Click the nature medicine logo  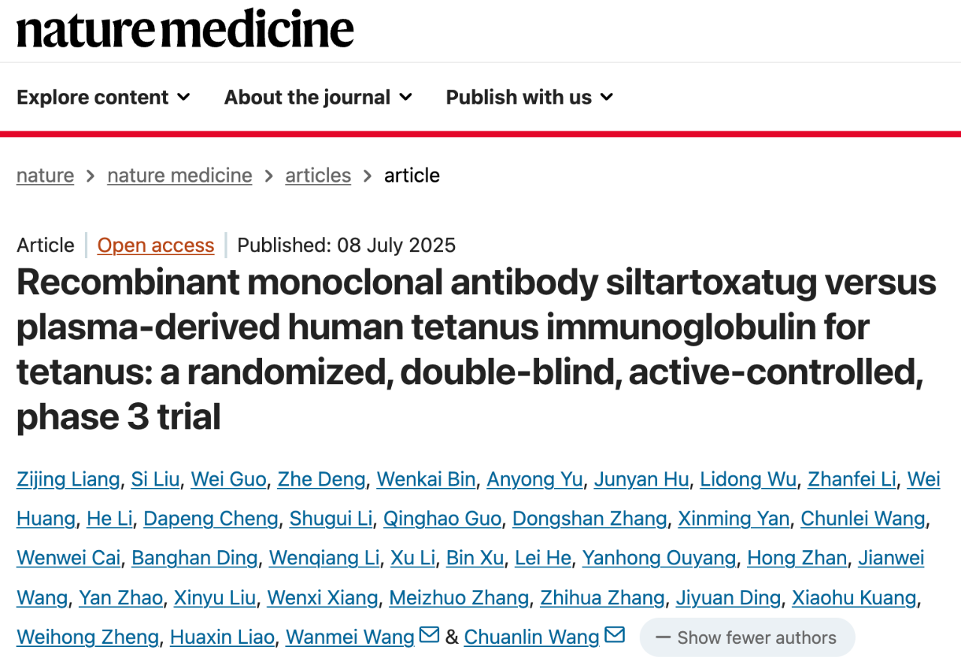point(185,30)
